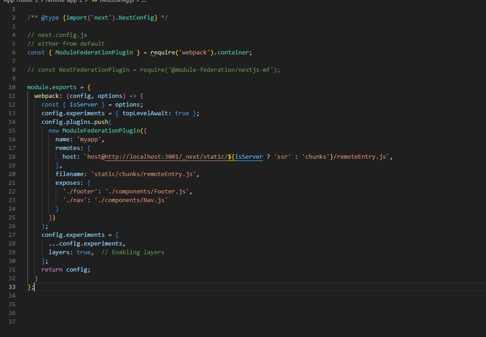
Task: Click the './nav' key on line 23
Action: click(75, 200)
